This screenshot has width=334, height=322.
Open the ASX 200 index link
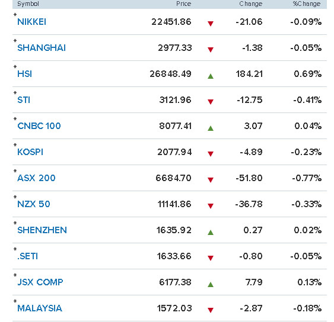(x=36, y=178)
